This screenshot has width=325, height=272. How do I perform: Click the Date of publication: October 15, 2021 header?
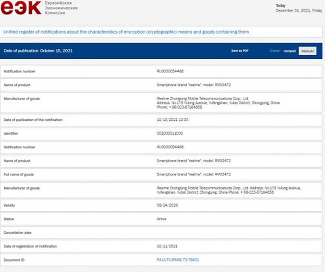[x=38, y=51]
